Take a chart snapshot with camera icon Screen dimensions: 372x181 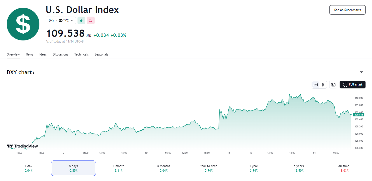tap(333, 85)
